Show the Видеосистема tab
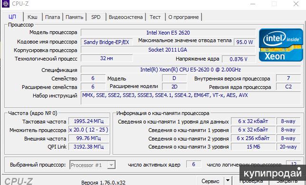 (125, 17)
